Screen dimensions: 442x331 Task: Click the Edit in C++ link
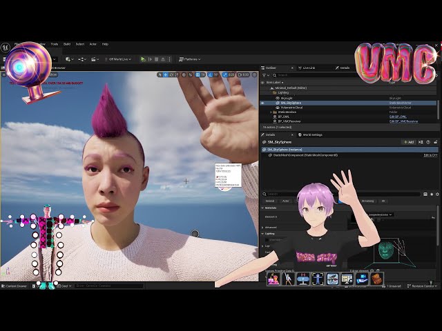click(x=430, y=155)
